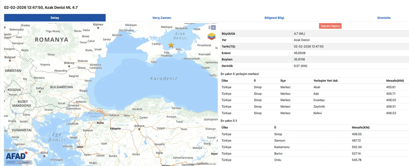Image resolution: width=409 pixels, height=166 pixels.
Task: Click the Atina capital star marker
Action: (44, 156)
